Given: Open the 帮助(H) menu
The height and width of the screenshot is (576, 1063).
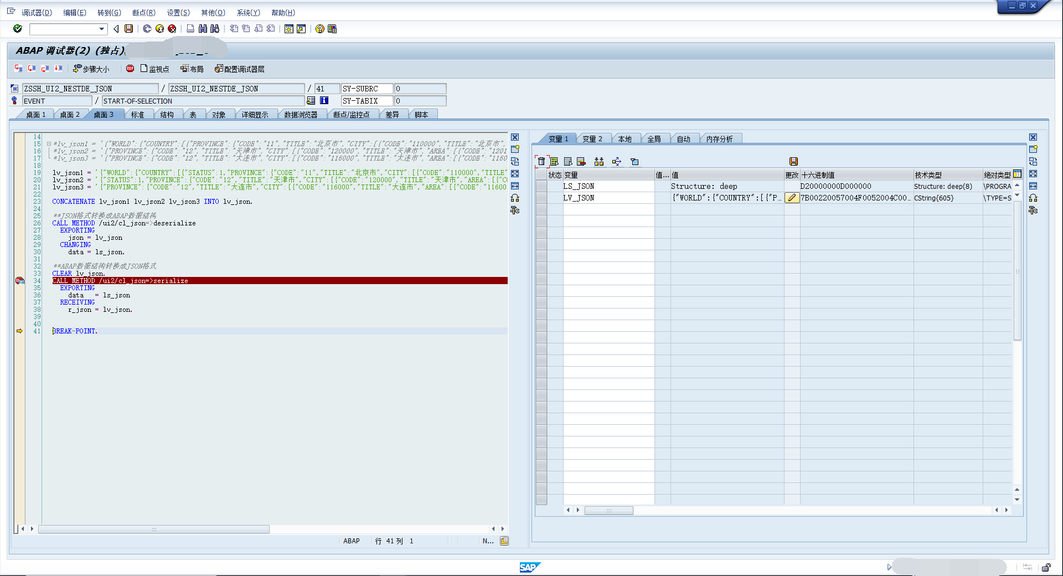Looking at the screenshot, I should (x=283, y=13).
